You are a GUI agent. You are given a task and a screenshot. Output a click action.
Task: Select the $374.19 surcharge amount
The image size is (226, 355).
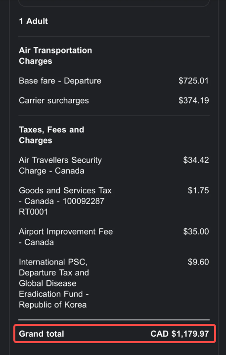pos(194,101)
